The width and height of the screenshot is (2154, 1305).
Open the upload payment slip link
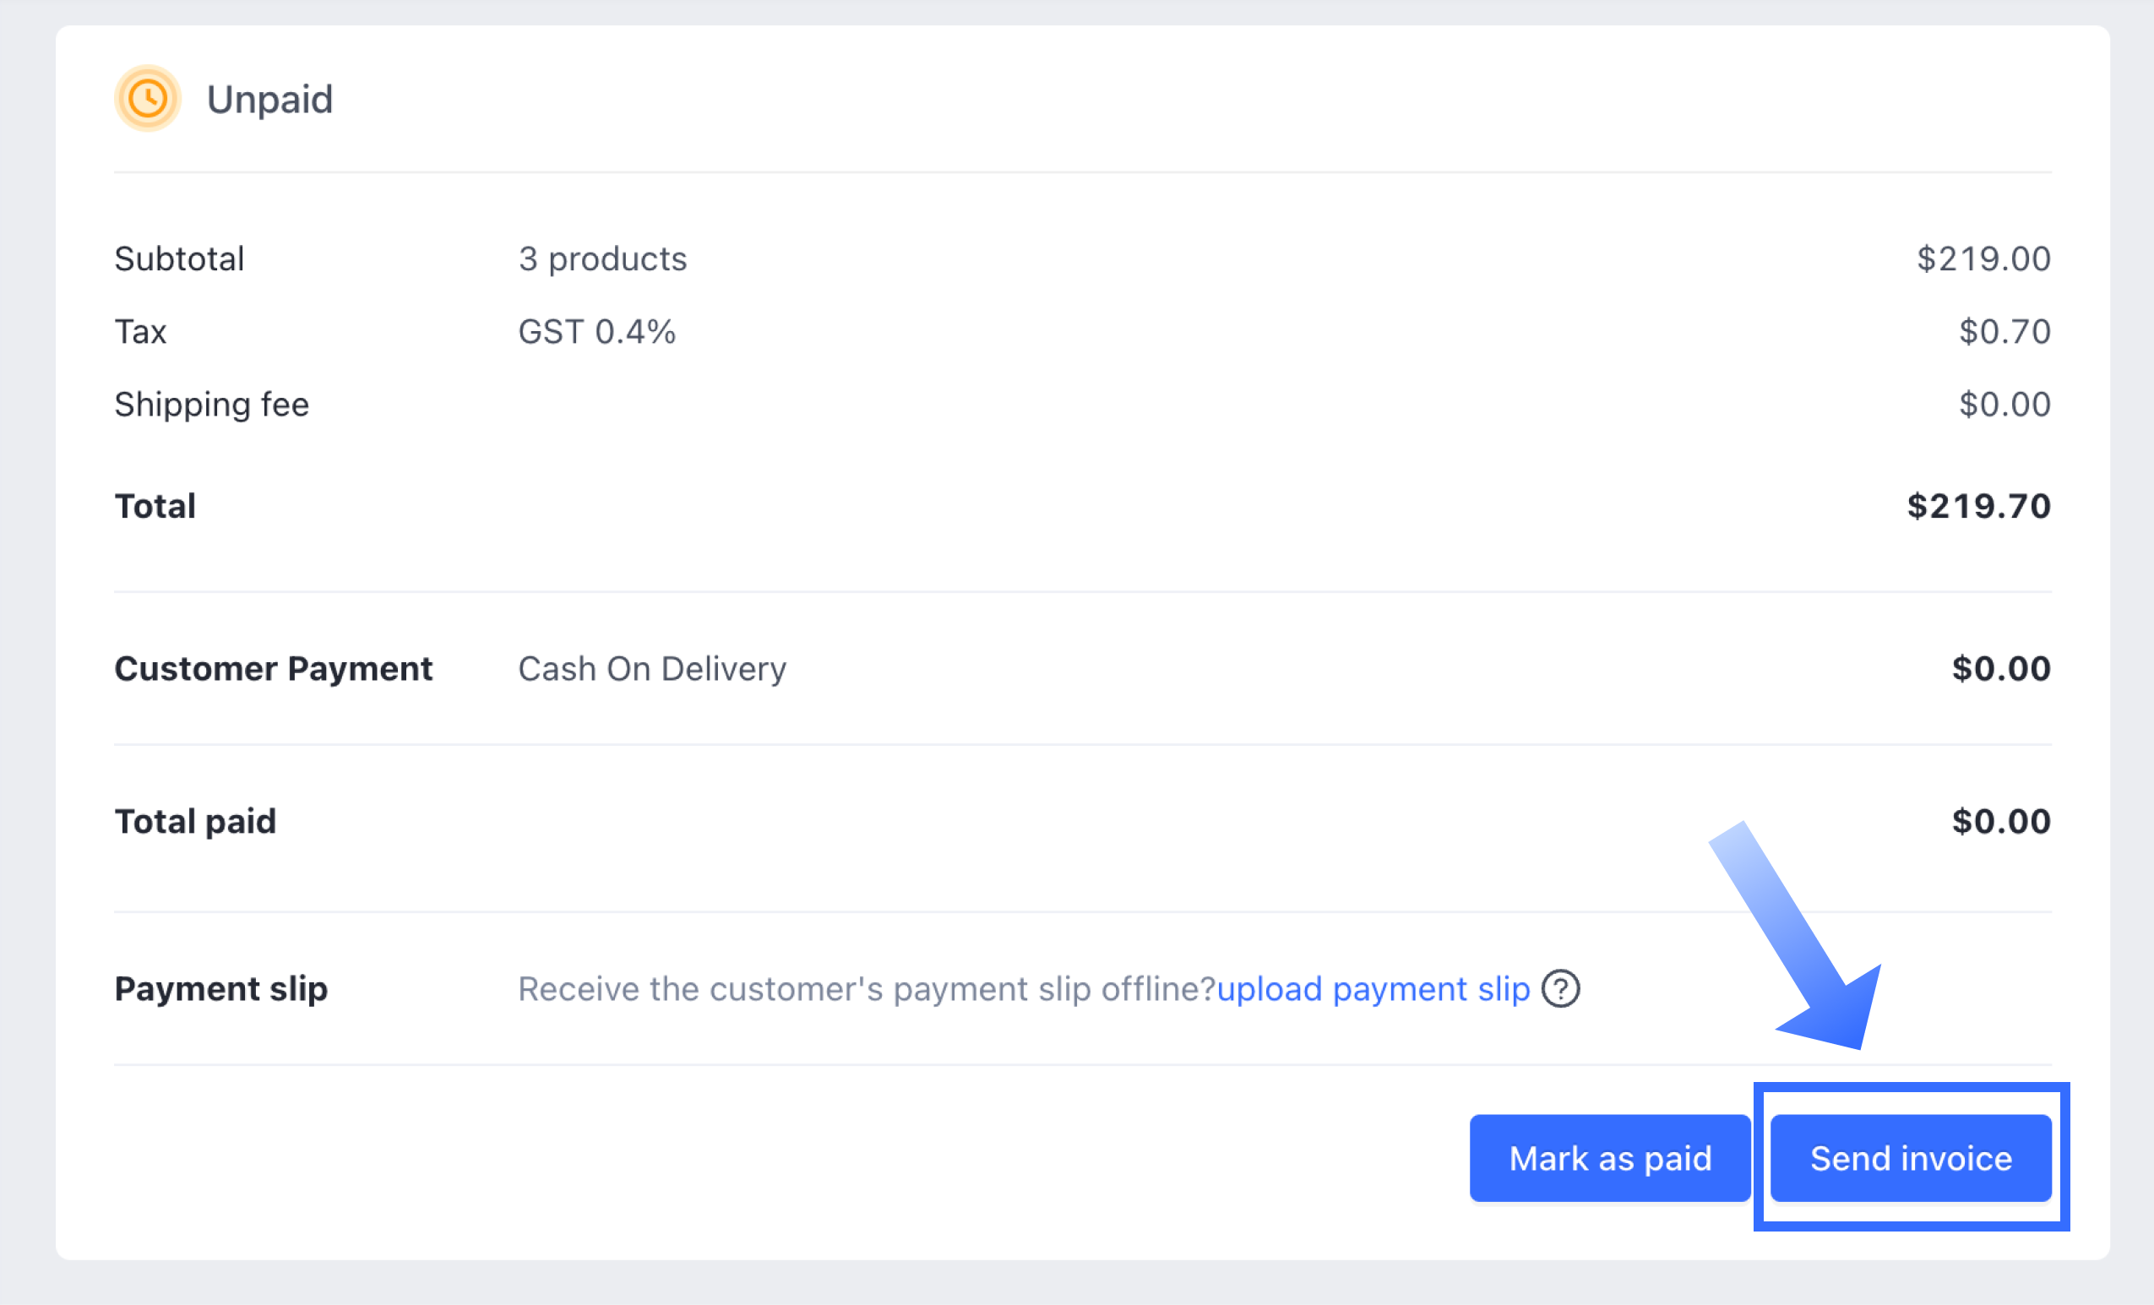[x=1373, y=989]
